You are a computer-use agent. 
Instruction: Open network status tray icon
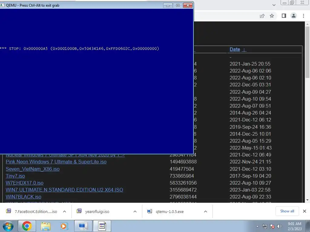point(265,227)
